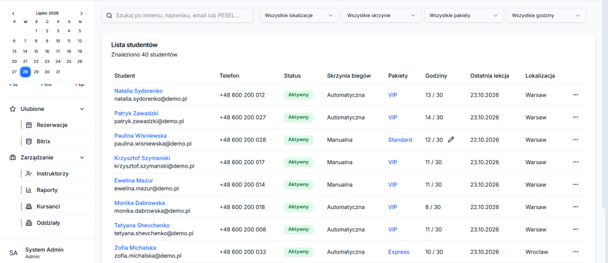Viewport: 608px width, 263px height.
Task: Open row actions for Zofia Michalska
Action: click(575, 252)
